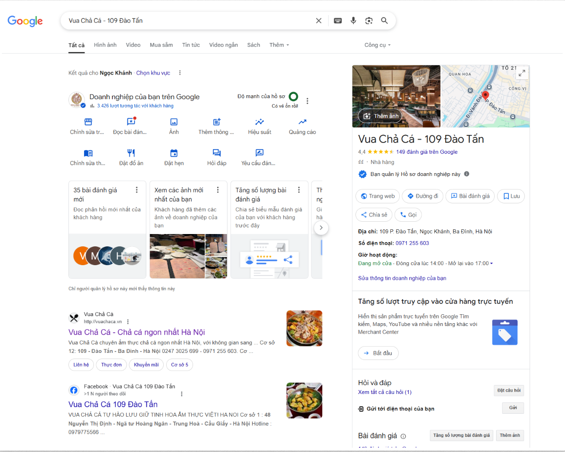The image size is (565, 452).
Task: Open three-dot menu next to Chọn khu vực
Action: pos(180,73)
